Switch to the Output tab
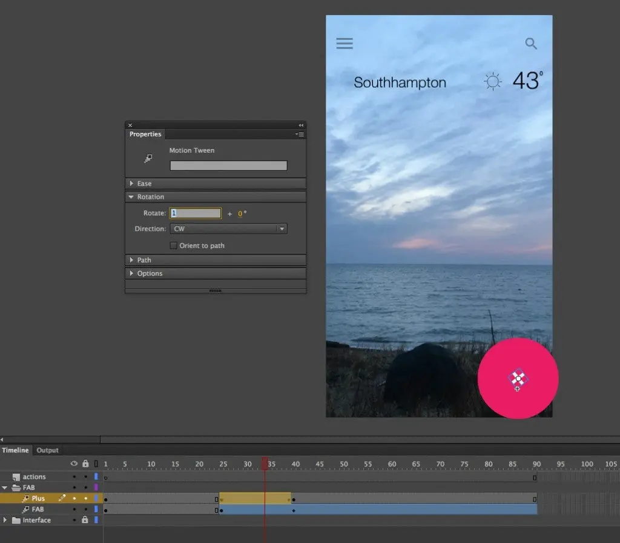 pos(47,450)
